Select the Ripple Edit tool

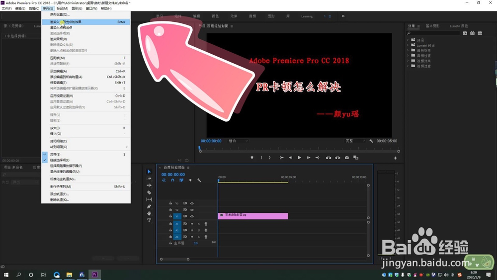coord(149,186)
